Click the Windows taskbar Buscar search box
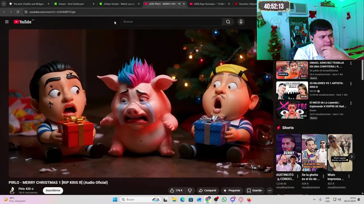The width and height of the screenshot is (364, 204). click(x=140, y=199)
